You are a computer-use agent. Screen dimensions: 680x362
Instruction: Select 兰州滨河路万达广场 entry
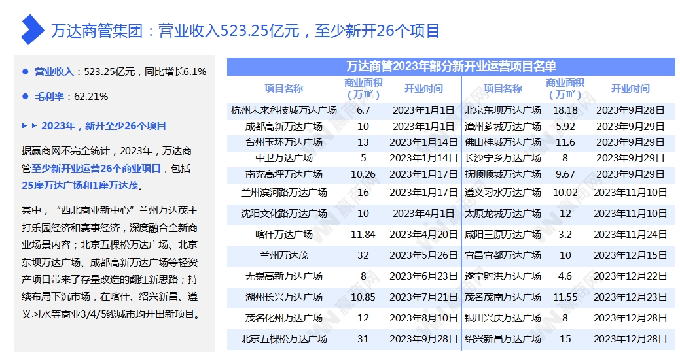284,192
